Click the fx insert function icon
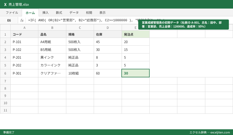The image size is (233, 135). [22, 21]
